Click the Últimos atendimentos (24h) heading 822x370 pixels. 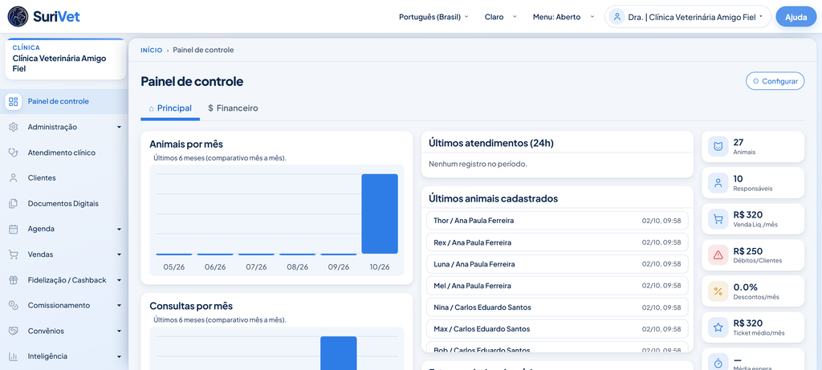point(490,143)
